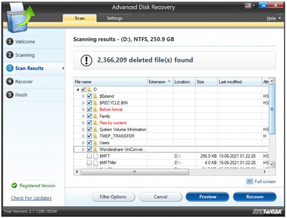Switch to the Settings tab
This screenshot has height=218, width=287.
click(114, 18)
